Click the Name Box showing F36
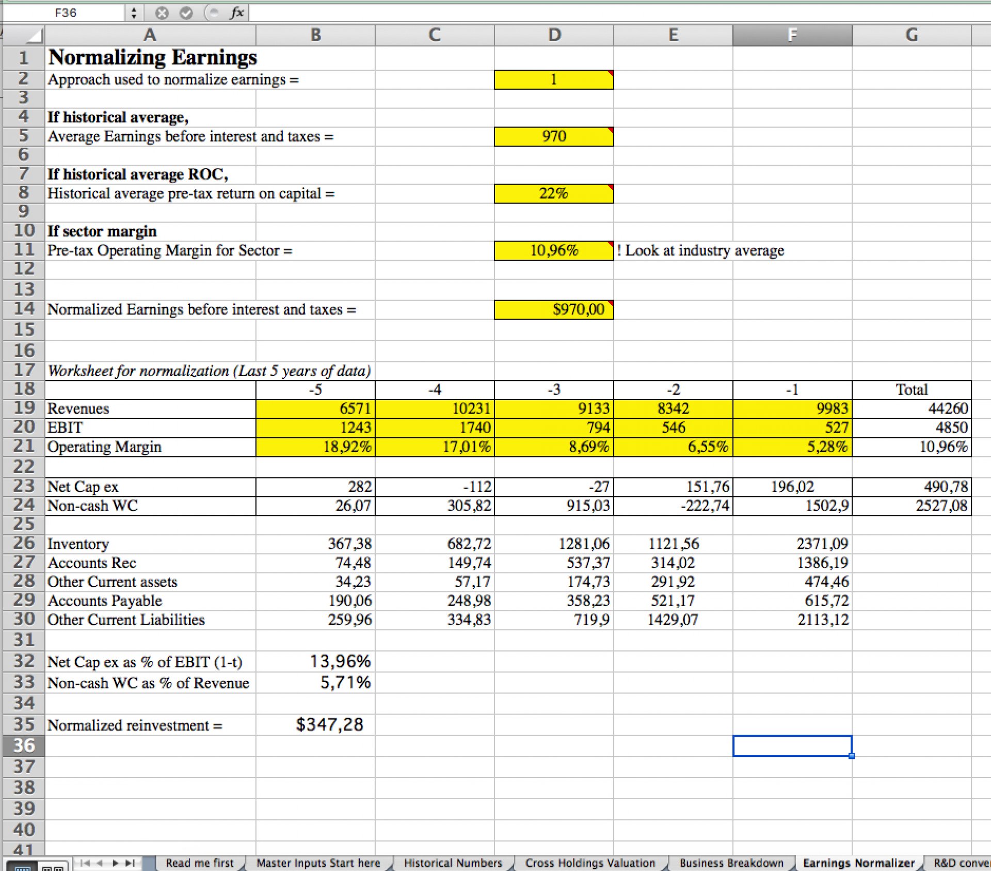991x871 pixels. coord(66,13)
